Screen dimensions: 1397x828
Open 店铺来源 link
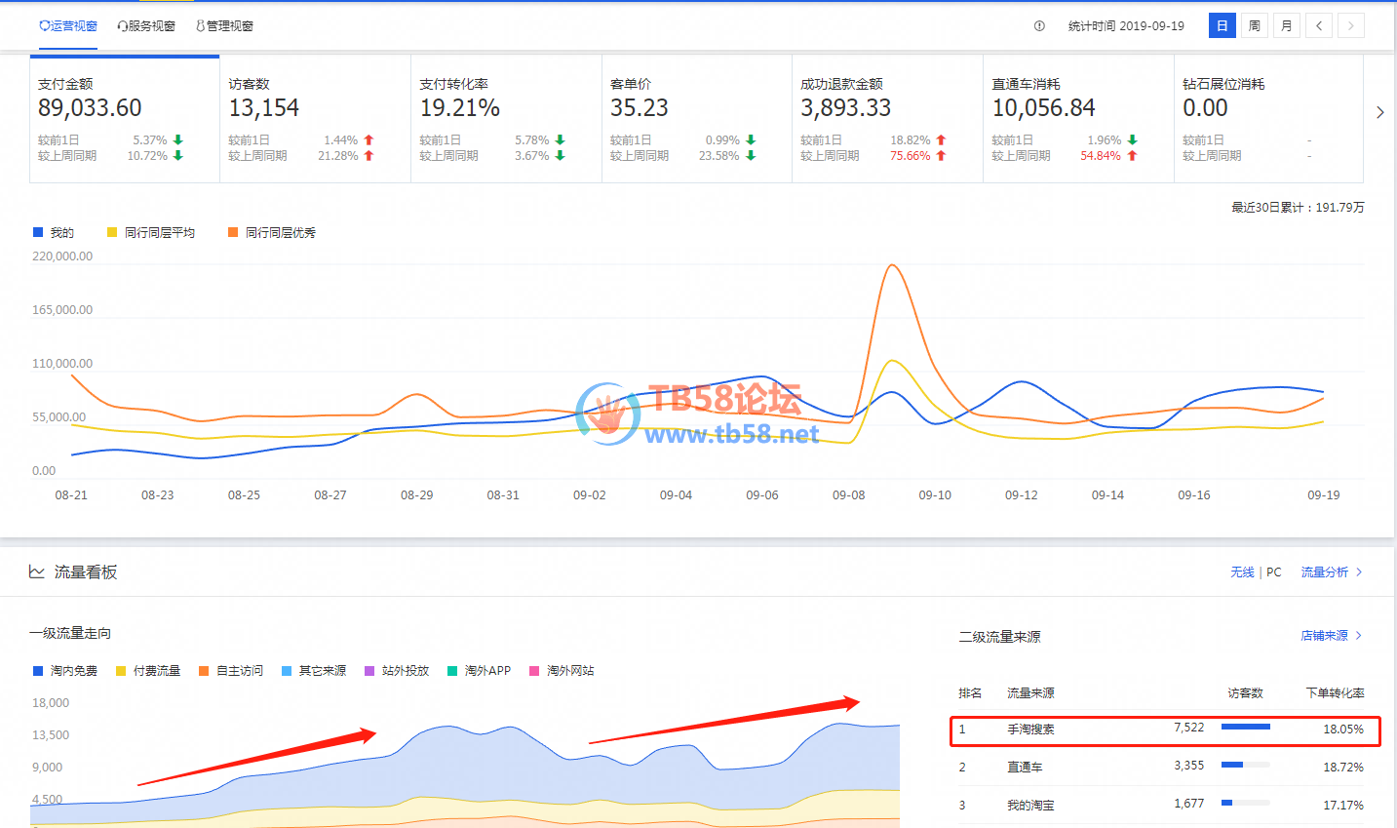click(x=1332, y=636)
